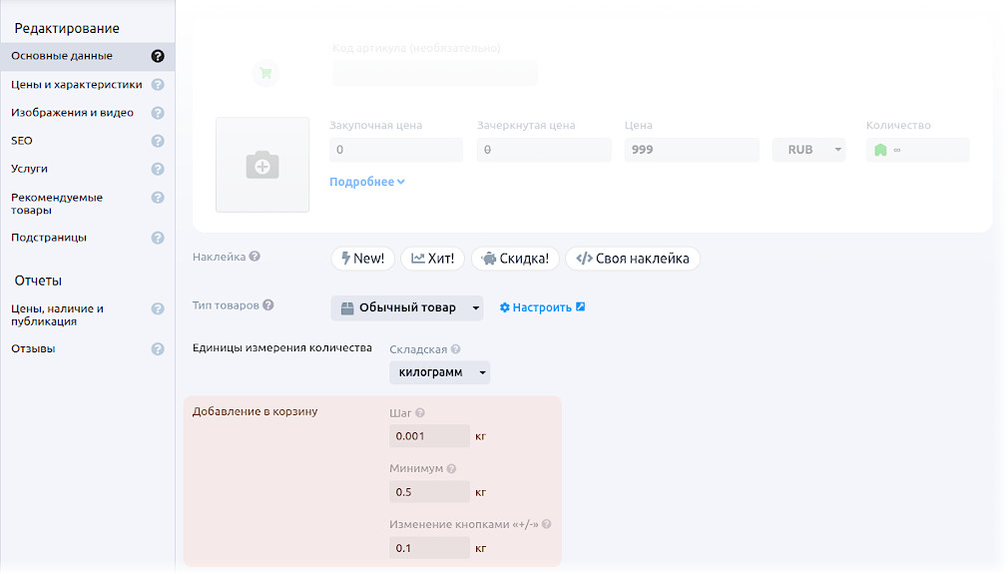Click the Код артикула input field
The width and height of the screenshot is (1008, 574).
tap(435, 73)
